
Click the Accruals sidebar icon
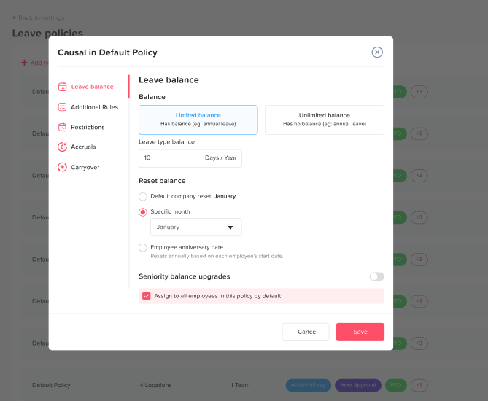click(x=63, y=147)
